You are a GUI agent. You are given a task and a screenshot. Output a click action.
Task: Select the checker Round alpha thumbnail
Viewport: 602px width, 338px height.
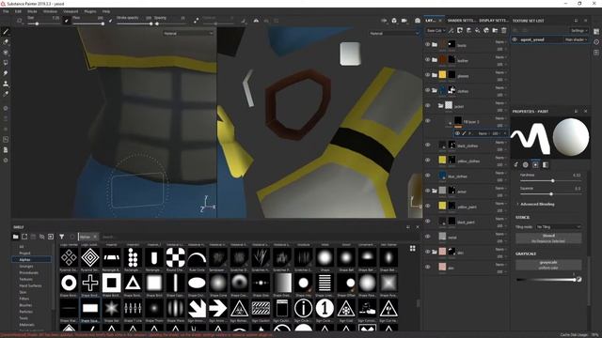point(176,257)
